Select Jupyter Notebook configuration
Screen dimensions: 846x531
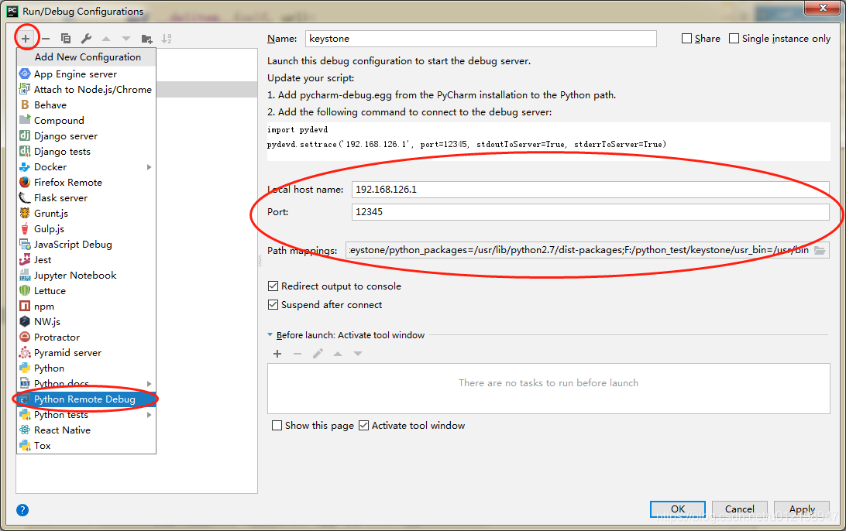point(86,276)
